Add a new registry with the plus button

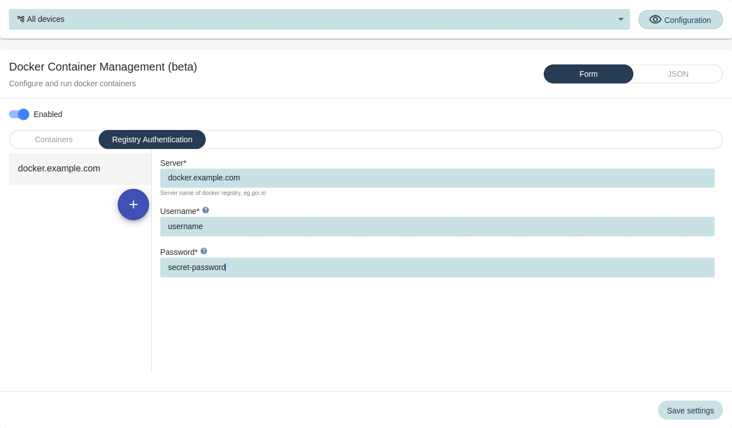click(133, 204)
